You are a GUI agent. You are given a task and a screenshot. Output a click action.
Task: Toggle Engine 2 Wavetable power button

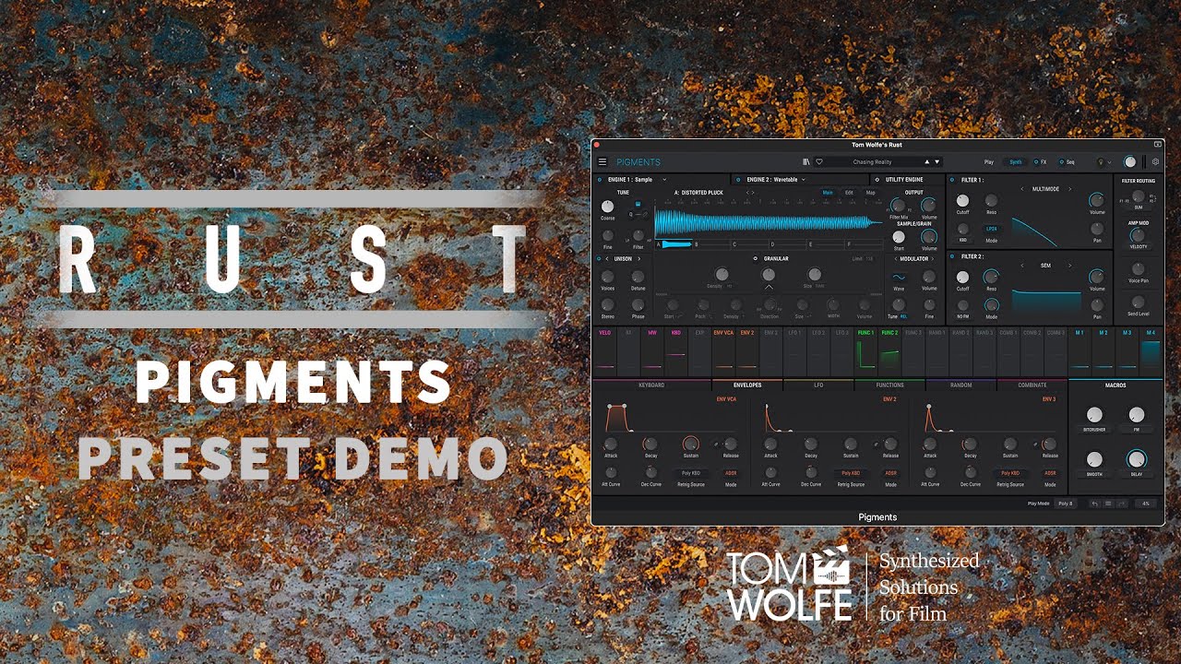click(x=740, y=179)
